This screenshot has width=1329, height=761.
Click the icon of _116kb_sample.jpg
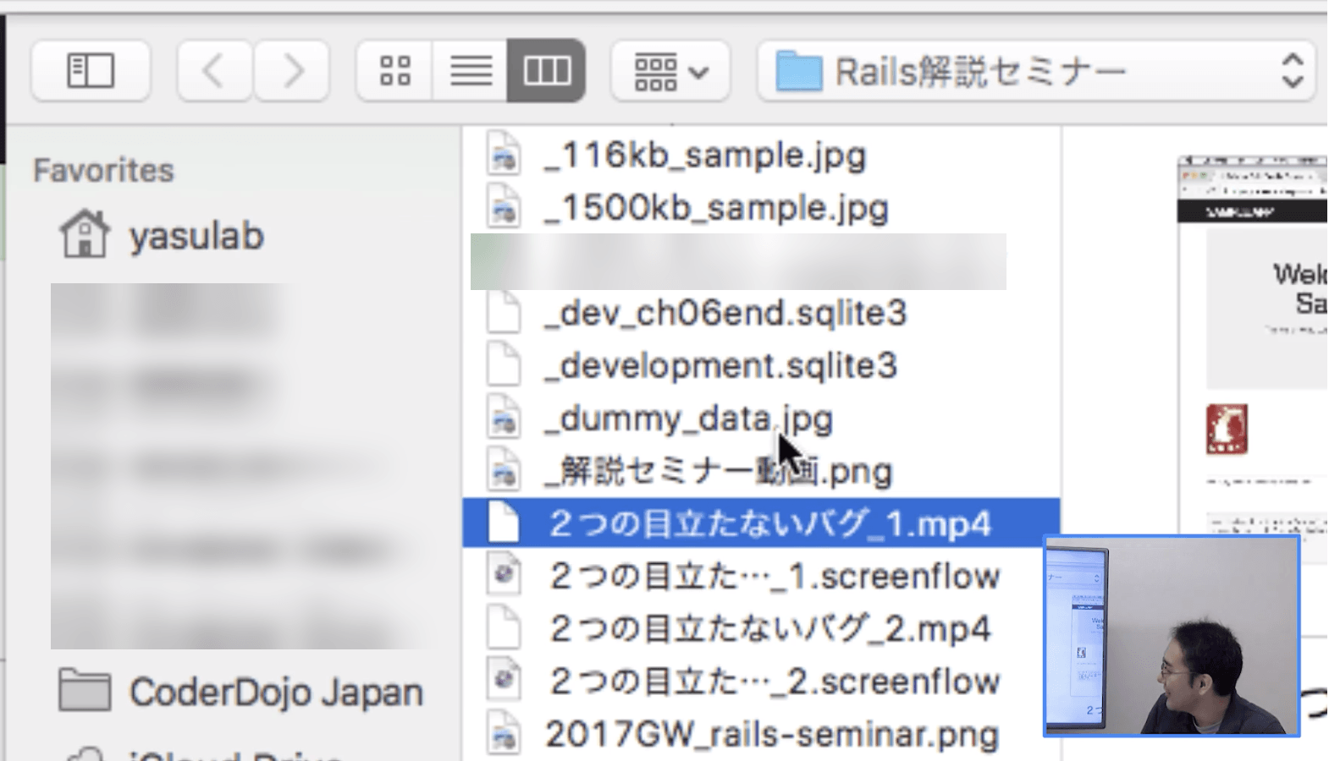coord(504,155)
